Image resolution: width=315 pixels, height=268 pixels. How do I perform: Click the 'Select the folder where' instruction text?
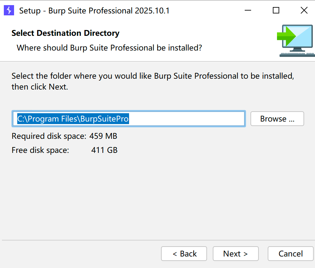[x=152, y=76]
